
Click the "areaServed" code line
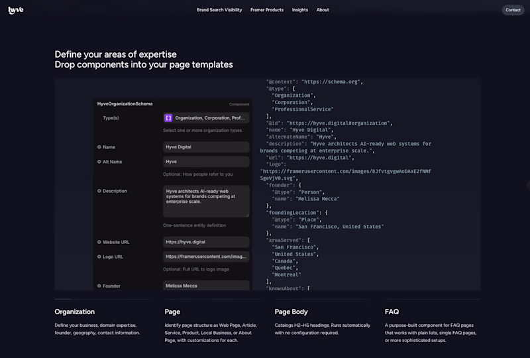pyautogui.click(x=288, y=240)
